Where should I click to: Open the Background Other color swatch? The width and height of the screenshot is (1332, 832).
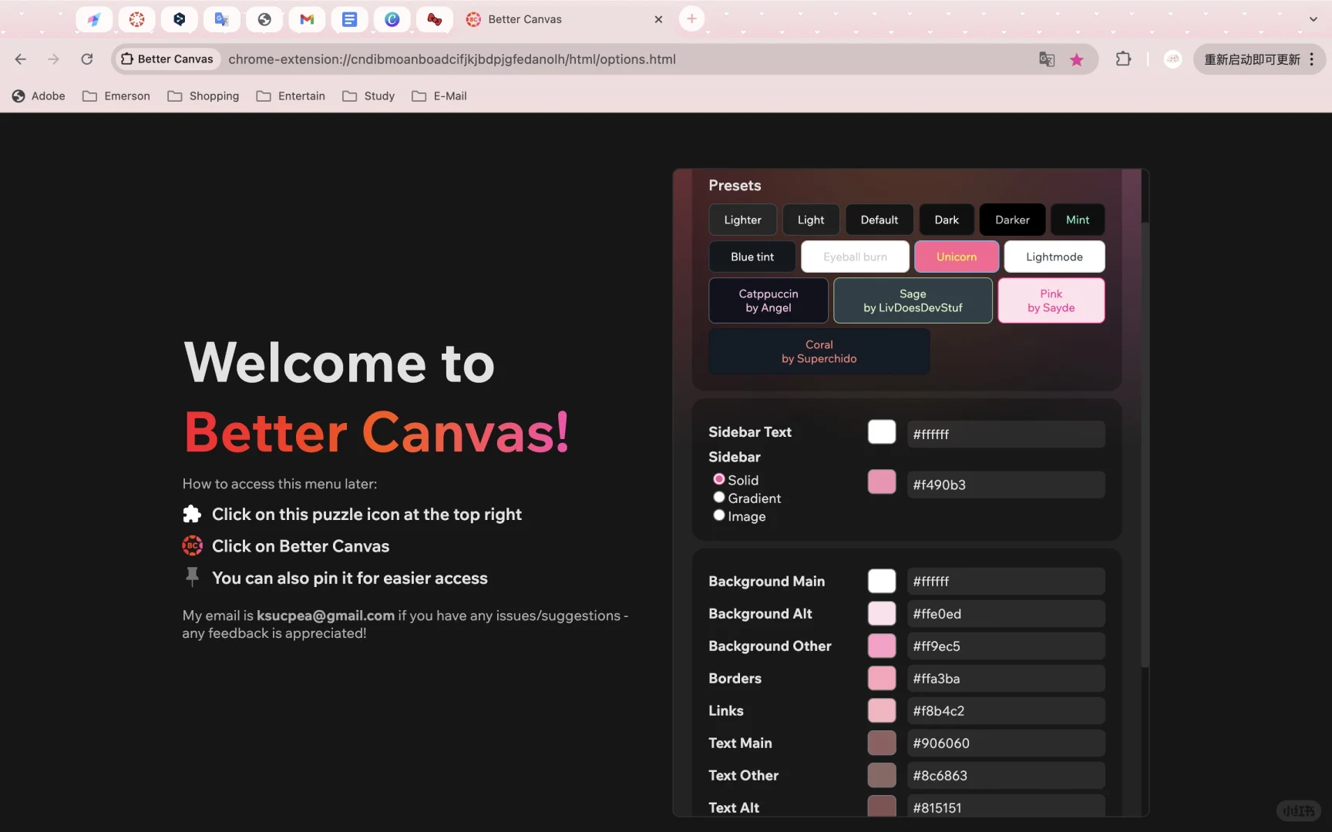point(882,646)
